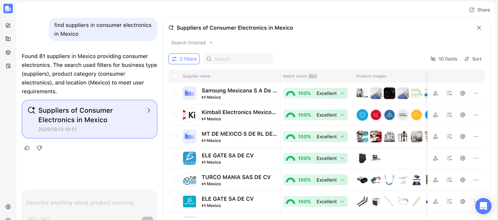Click the Share button
The width and height of the screenshot is (498, 220).
coord(480,10)
